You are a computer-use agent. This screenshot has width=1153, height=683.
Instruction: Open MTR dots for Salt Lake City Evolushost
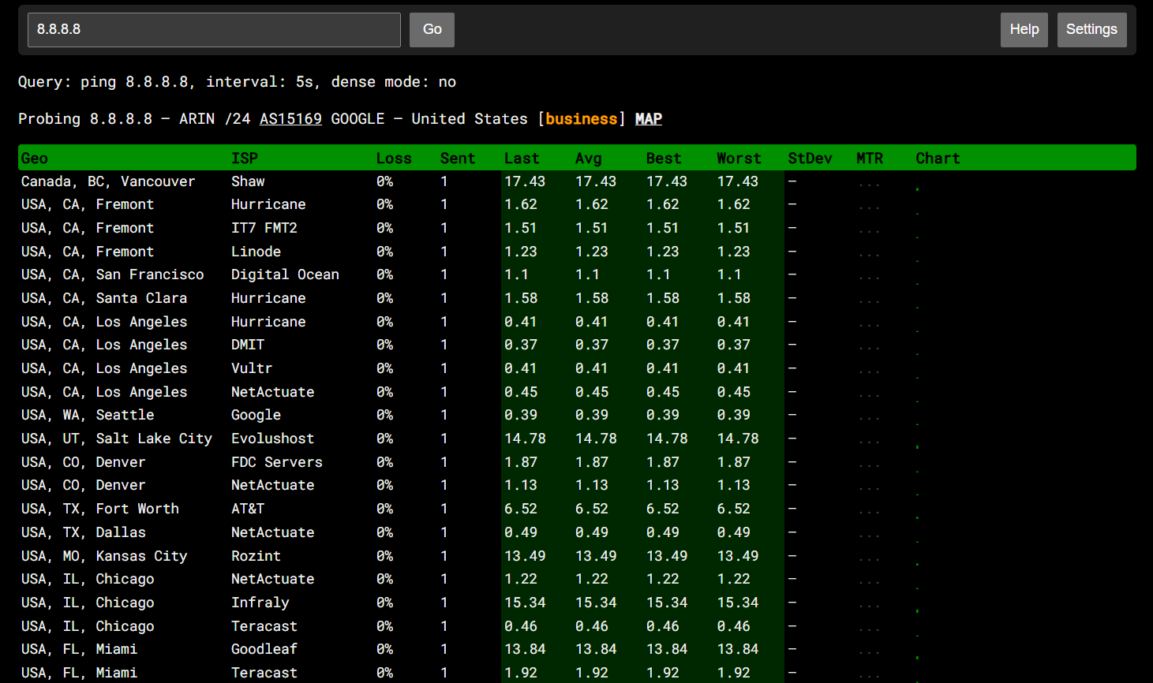[x=869, y=442]
